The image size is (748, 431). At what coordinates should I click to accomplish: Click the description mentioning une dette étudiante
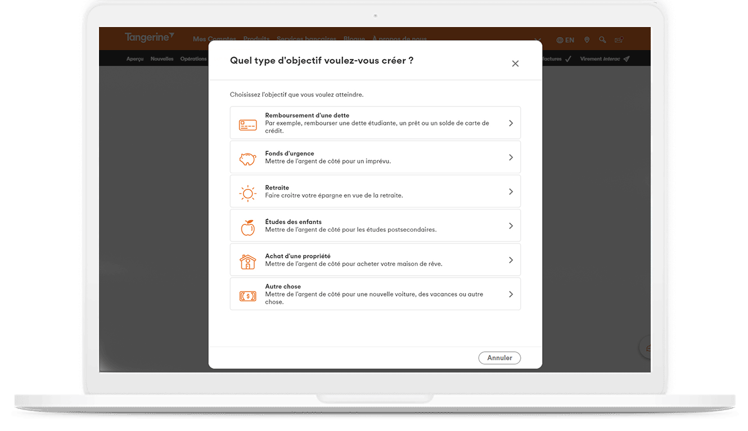coord(377,127)
